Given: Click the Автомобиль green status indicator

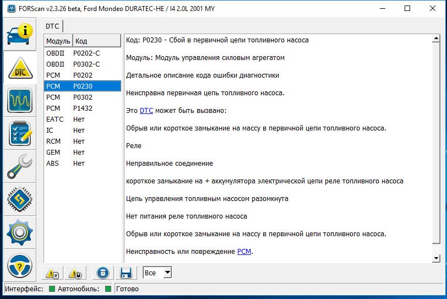Looking at the screenshot, I should click(x=108, y=289).
